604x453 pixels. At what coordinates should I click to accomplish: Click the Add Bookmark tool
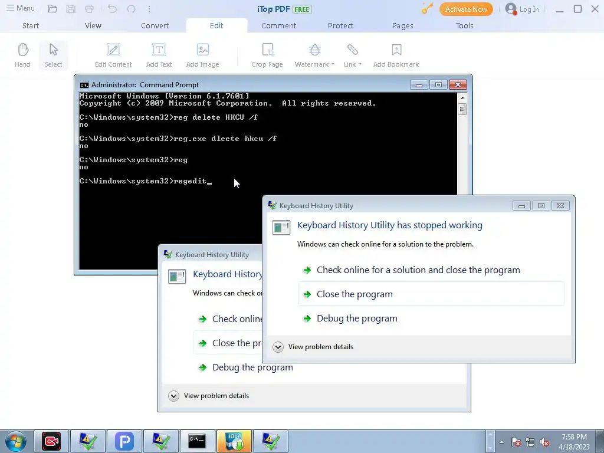[396, 55]
